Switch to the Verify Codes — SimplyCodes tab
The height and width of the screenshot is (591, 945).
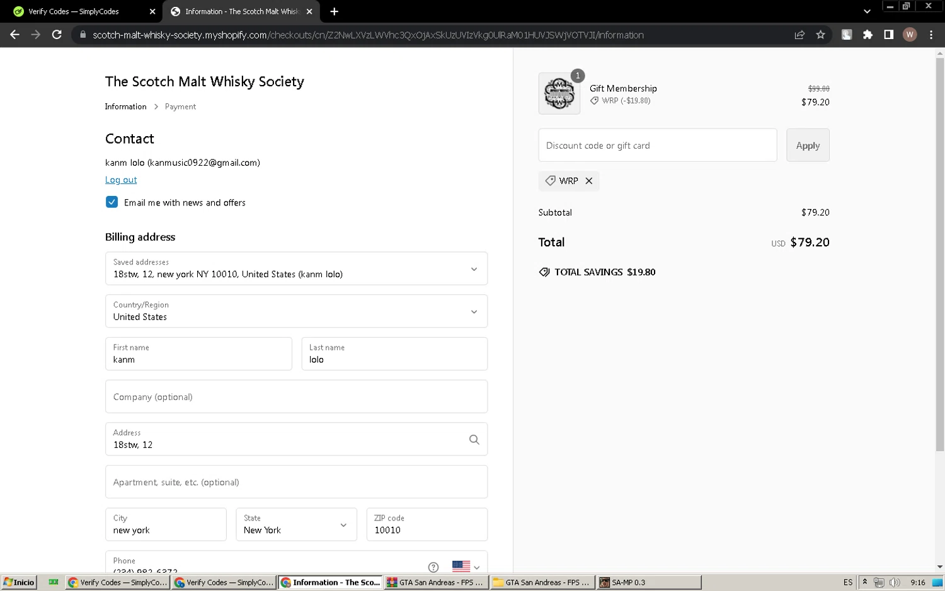(82, 11)
